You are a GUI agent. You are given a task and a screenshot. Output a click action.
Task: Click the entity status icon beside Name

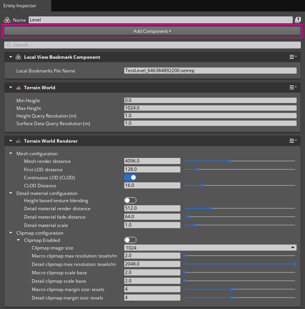6,19
